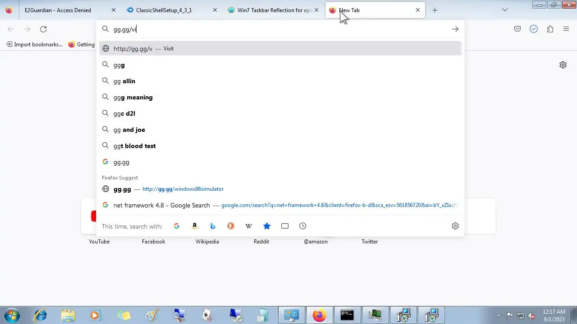
Task: Select the Google 'gg.gg' suggestion
Action: (280, 162)
